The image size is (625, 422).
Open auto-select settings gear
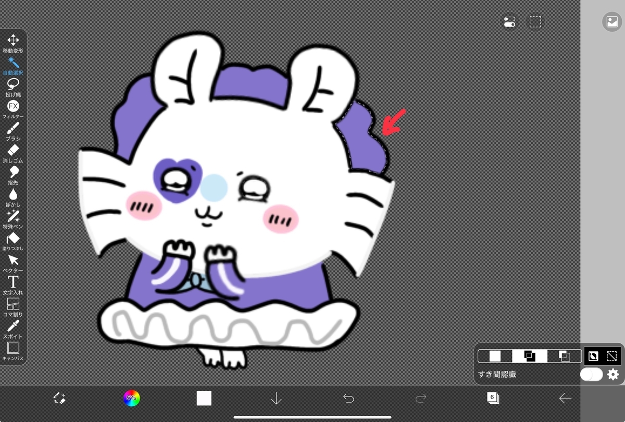pos(613,374)
